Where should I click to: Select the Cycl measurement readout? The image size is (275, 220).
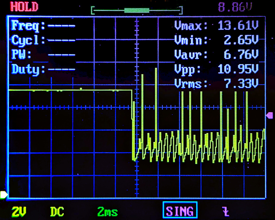coord(43,41)
